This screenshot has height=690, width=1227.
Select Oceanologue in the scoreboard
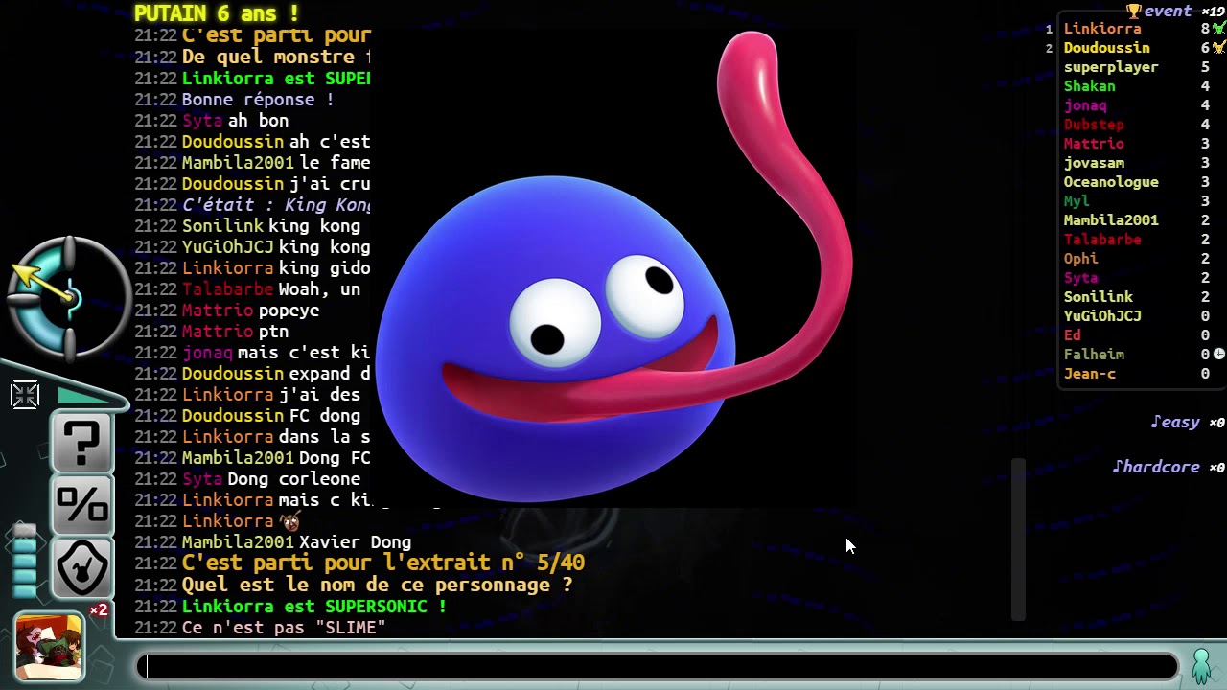click(1111, 182)
